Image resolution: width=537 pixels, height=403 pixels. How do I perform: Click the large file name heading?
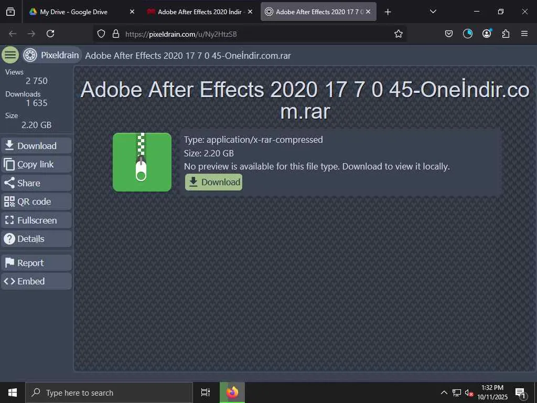(x=305, y=100)
